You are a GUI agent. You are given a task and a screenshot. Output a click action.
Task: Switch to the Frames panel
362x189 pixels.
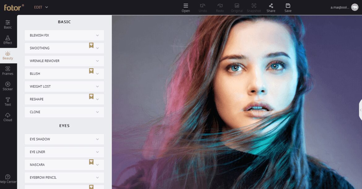click(7, 71)
